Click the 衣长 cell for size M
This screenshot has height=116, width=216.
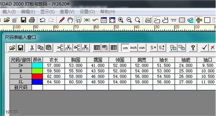click(x=54, y=71)
